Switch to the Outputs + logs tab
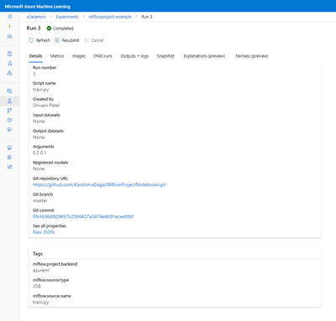Image resolution: width=336 pixels, height=321 pixels. point(134,56)
